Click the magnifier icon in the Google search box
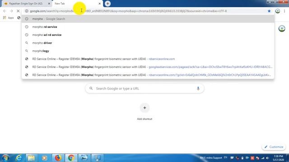 (91, 89)
